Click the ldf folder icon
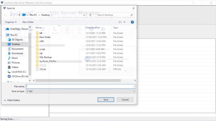216x121 pixels. point(37,33)
